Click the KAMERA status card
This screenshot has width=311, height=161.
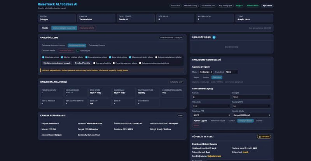(x=96, y=18)
